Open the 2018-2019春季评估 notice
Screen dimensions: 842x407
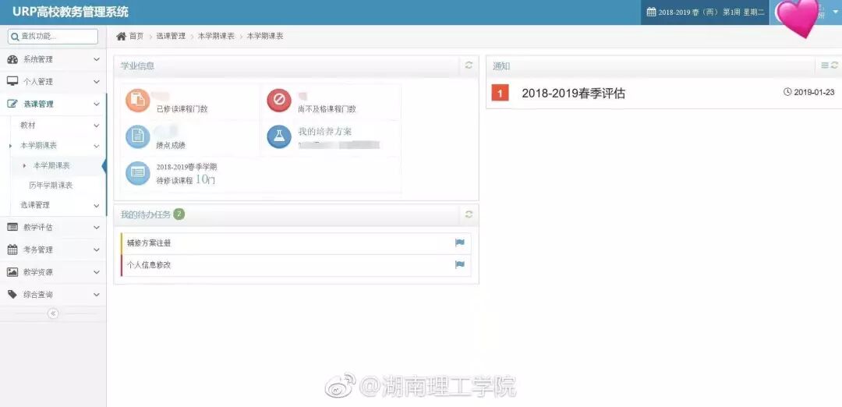pos(573,93)
